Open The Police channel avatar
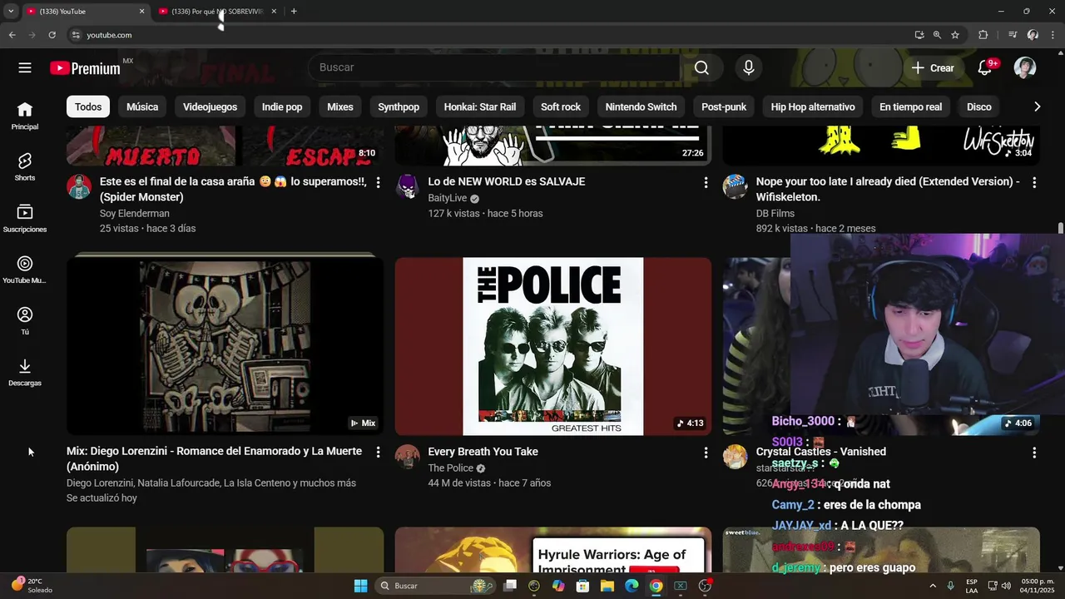This screenshot has width=1065, height=599. pyautogui.click(x=407, y=457)
